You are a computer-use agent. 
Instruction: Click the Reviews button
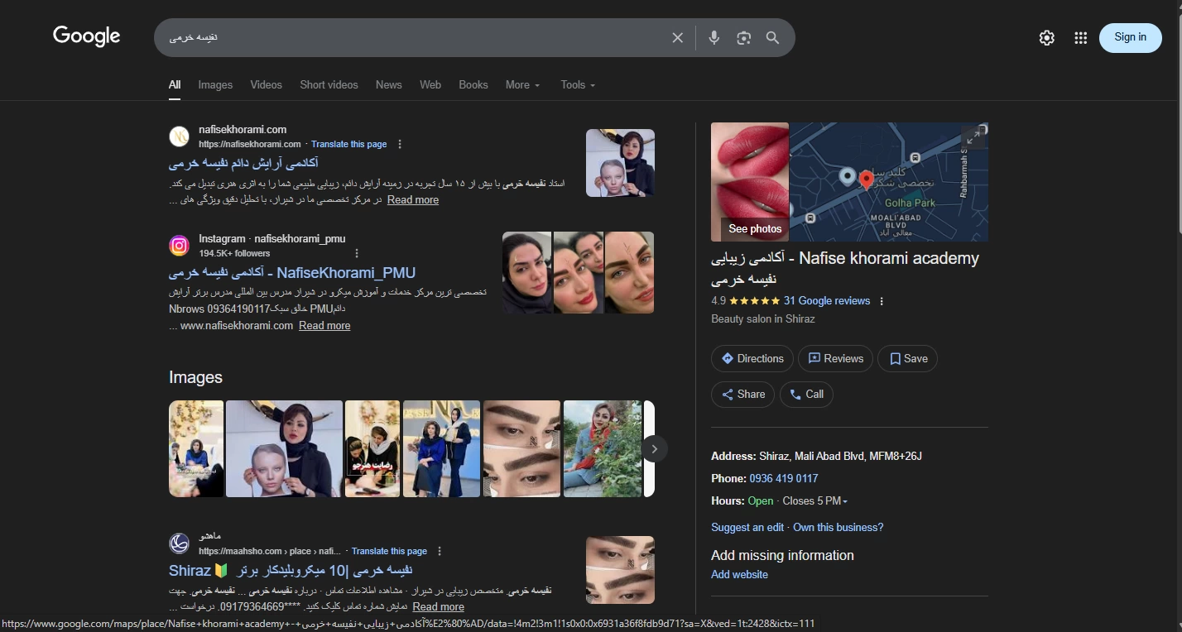(x=835, y=358)
